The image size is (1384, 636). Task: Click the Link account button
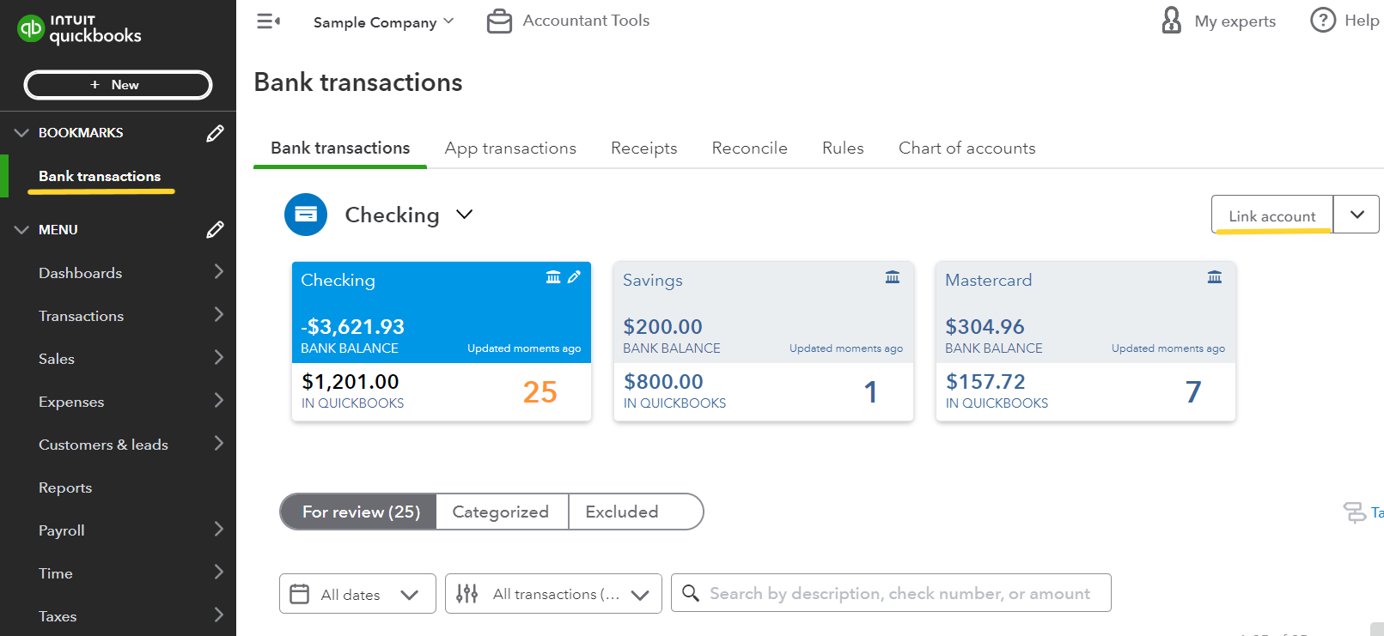[x=1271, y=215]
